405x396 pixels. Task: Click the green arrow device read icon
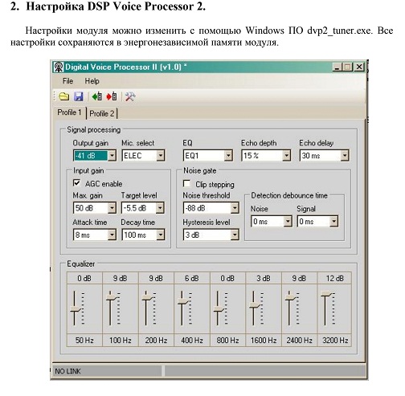point(97,96)
